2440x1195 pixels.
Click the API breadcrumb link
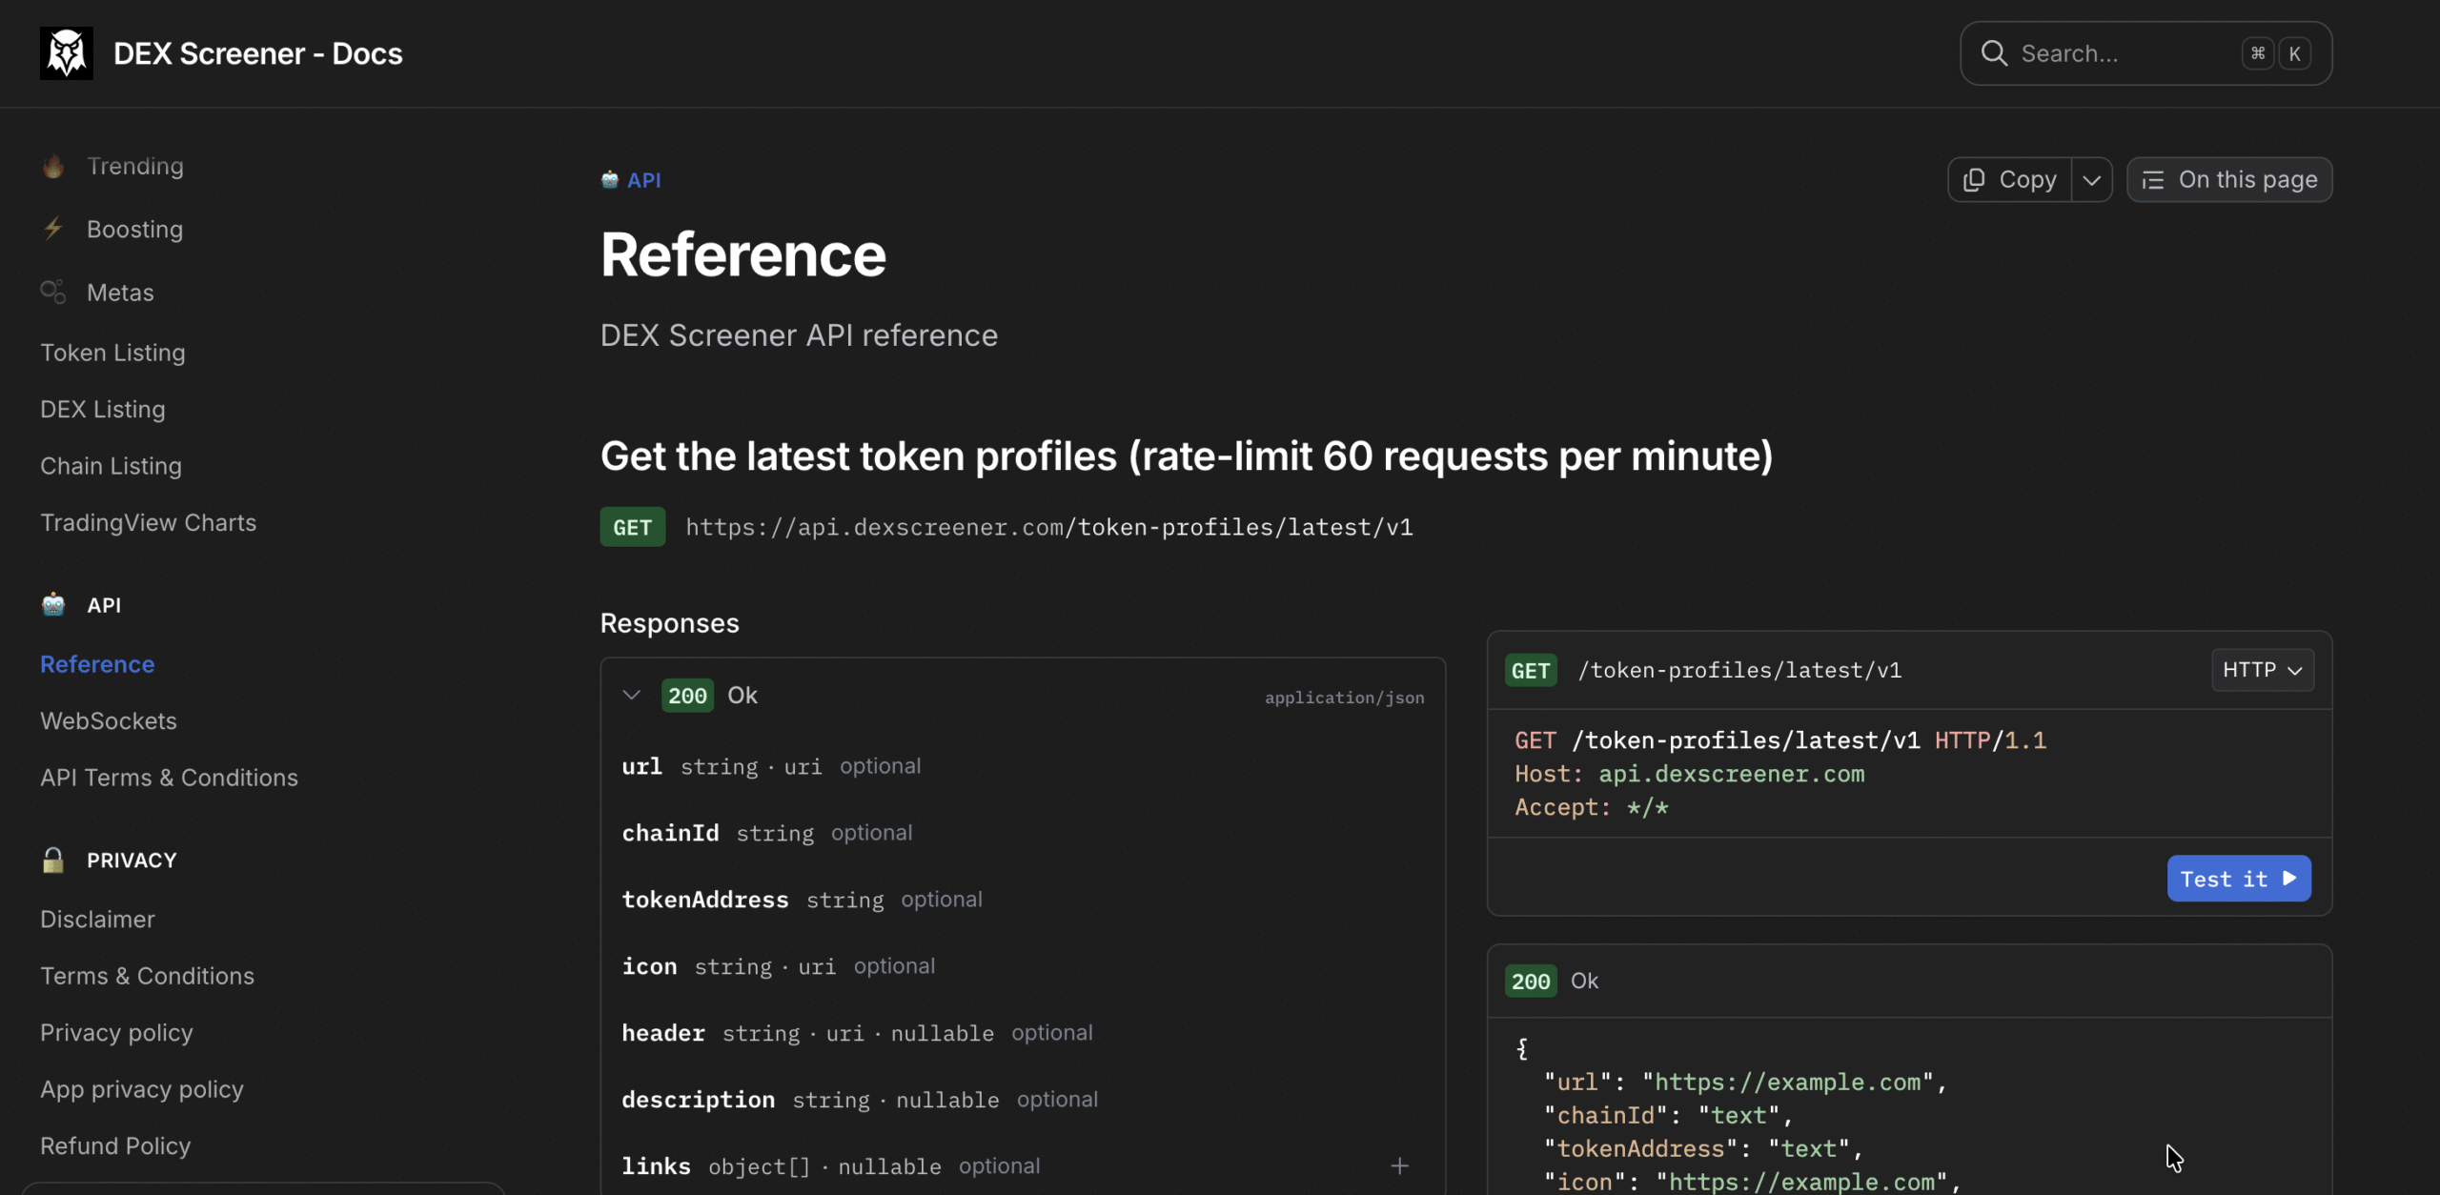tap(643, 180)
